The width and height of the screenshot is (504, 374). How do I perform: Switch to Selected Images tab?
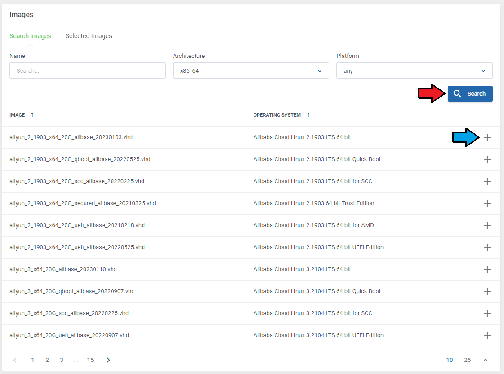point(89,36)
